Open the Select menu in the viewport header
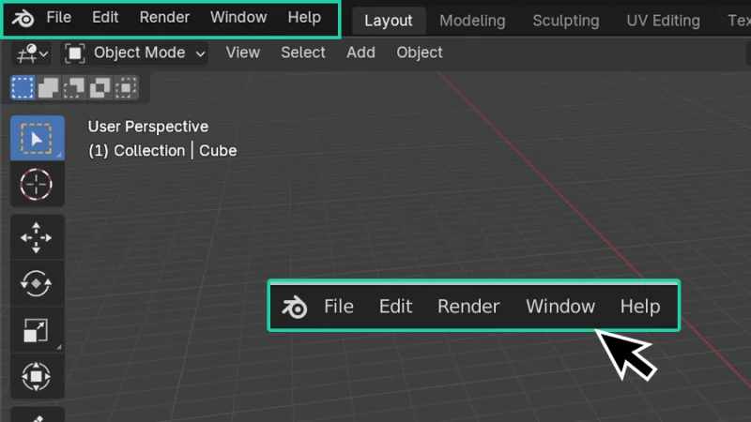This screenshot has height=422, width=751. 302,53
